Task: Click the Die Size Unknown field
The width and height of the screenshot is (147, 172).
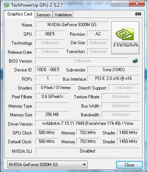Action: pyautogui.click(x=98, y=43)
